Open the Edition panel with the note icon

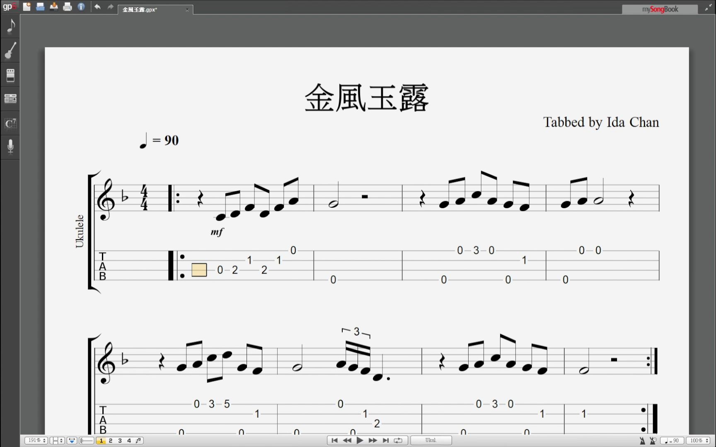tap(10, 26)
